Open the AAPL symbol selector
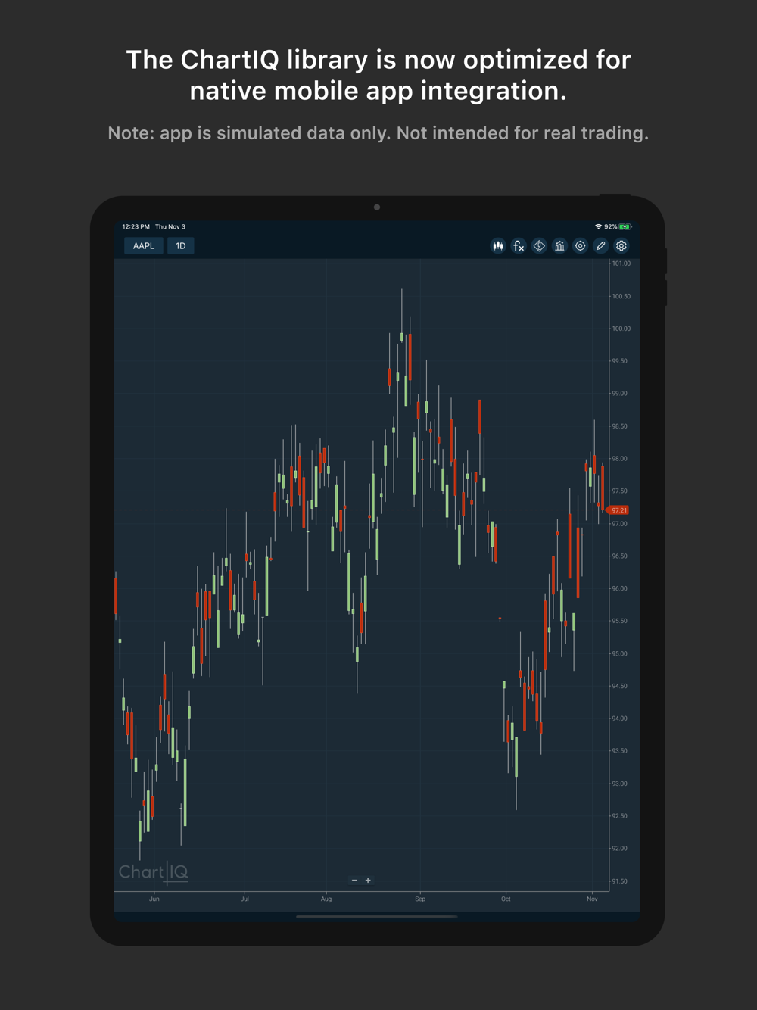Image resolution: width=757 pixels, height=1010 pixels. [x=144, y=246]
